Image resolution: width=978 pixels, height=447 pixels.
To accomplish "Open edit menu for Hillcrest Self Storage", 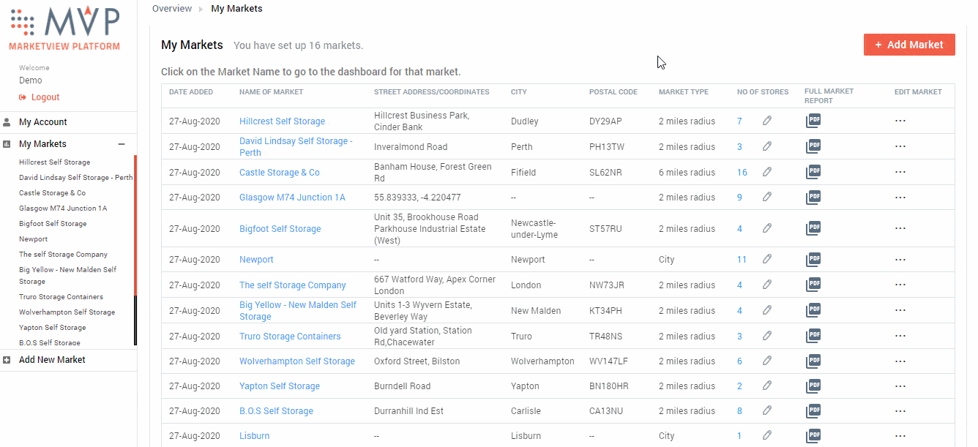I will (900, 121).
